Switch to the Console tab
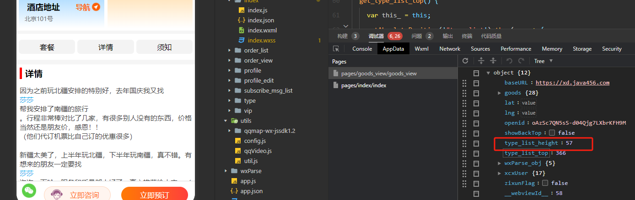Screen dimensions: 635x200 pyautogui.click(x=362, y=49)
